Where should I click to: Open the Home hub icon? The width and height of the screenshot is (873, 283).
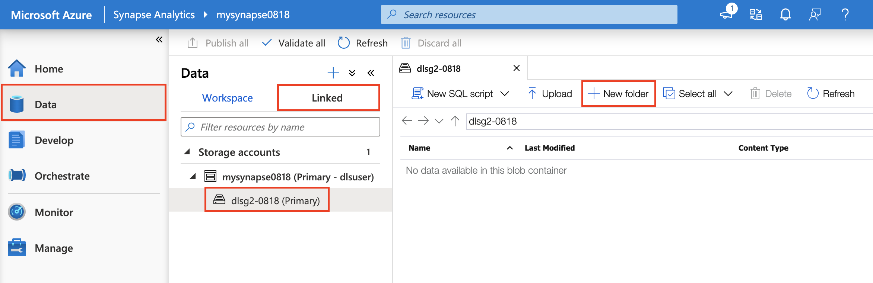pyautogui.click(x=17, y=68)
